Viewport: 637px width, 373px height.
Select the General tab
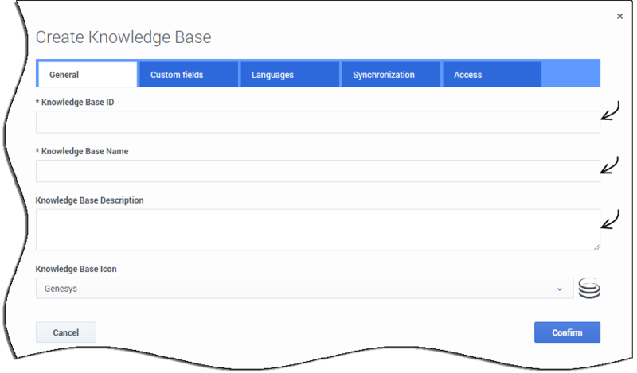pyautogui.click(x=88, y=74)
